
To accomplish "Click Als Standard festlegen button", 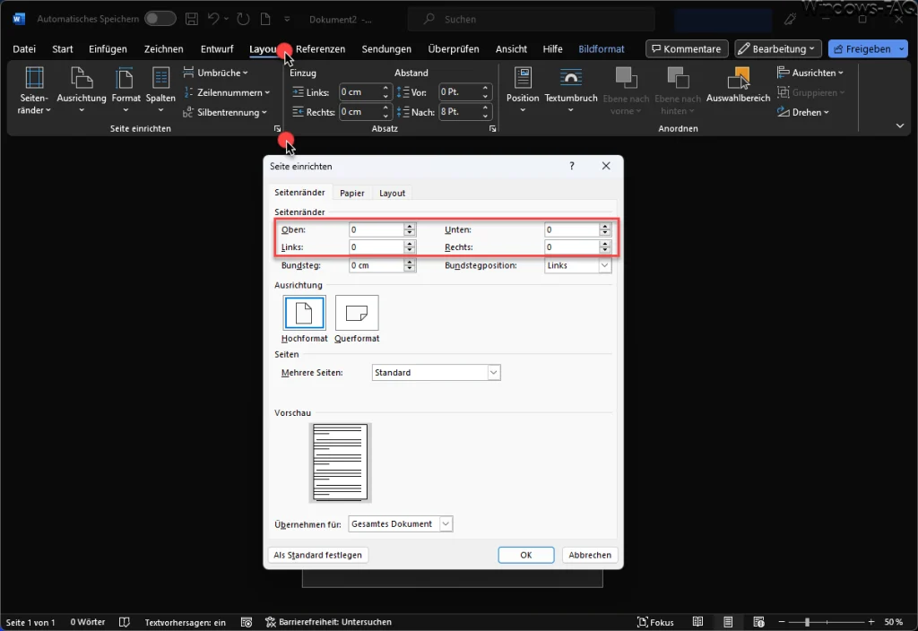I will pyautogui.click(x=318, y=555).
